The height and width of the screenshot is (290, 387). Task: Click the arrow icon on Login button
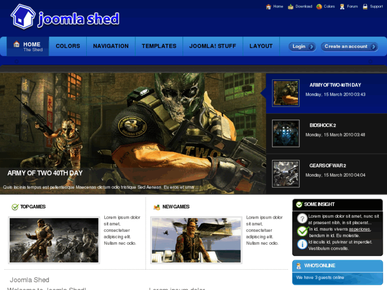(x=311, y=47)
